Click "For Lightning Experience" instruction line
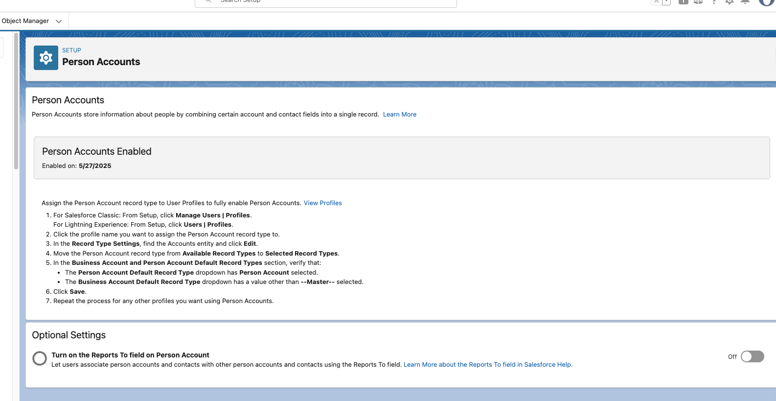776x401 pixels. (x=143, y=225)
